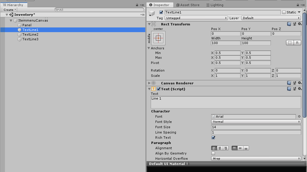Select left horizontal text alignment

(215, 148)
